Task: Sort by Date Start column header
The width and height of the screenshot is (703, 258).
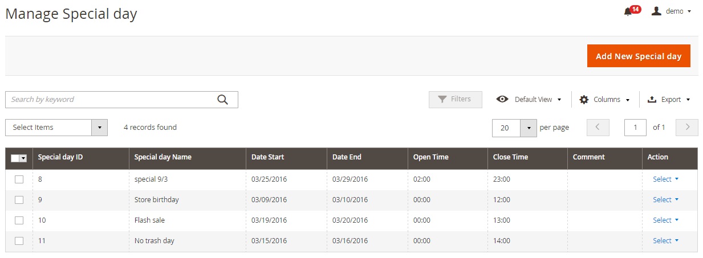Action: [x=267, y=157]
